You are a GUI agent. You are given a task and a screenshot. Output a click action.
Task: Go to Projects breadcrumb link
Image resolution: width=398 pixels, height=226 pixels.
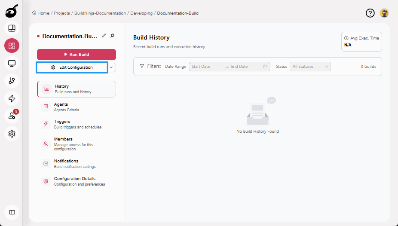click(62, 13)
